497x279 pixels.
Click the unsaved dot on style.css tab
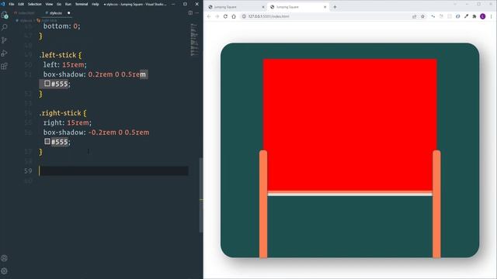[x=69, y=13]
